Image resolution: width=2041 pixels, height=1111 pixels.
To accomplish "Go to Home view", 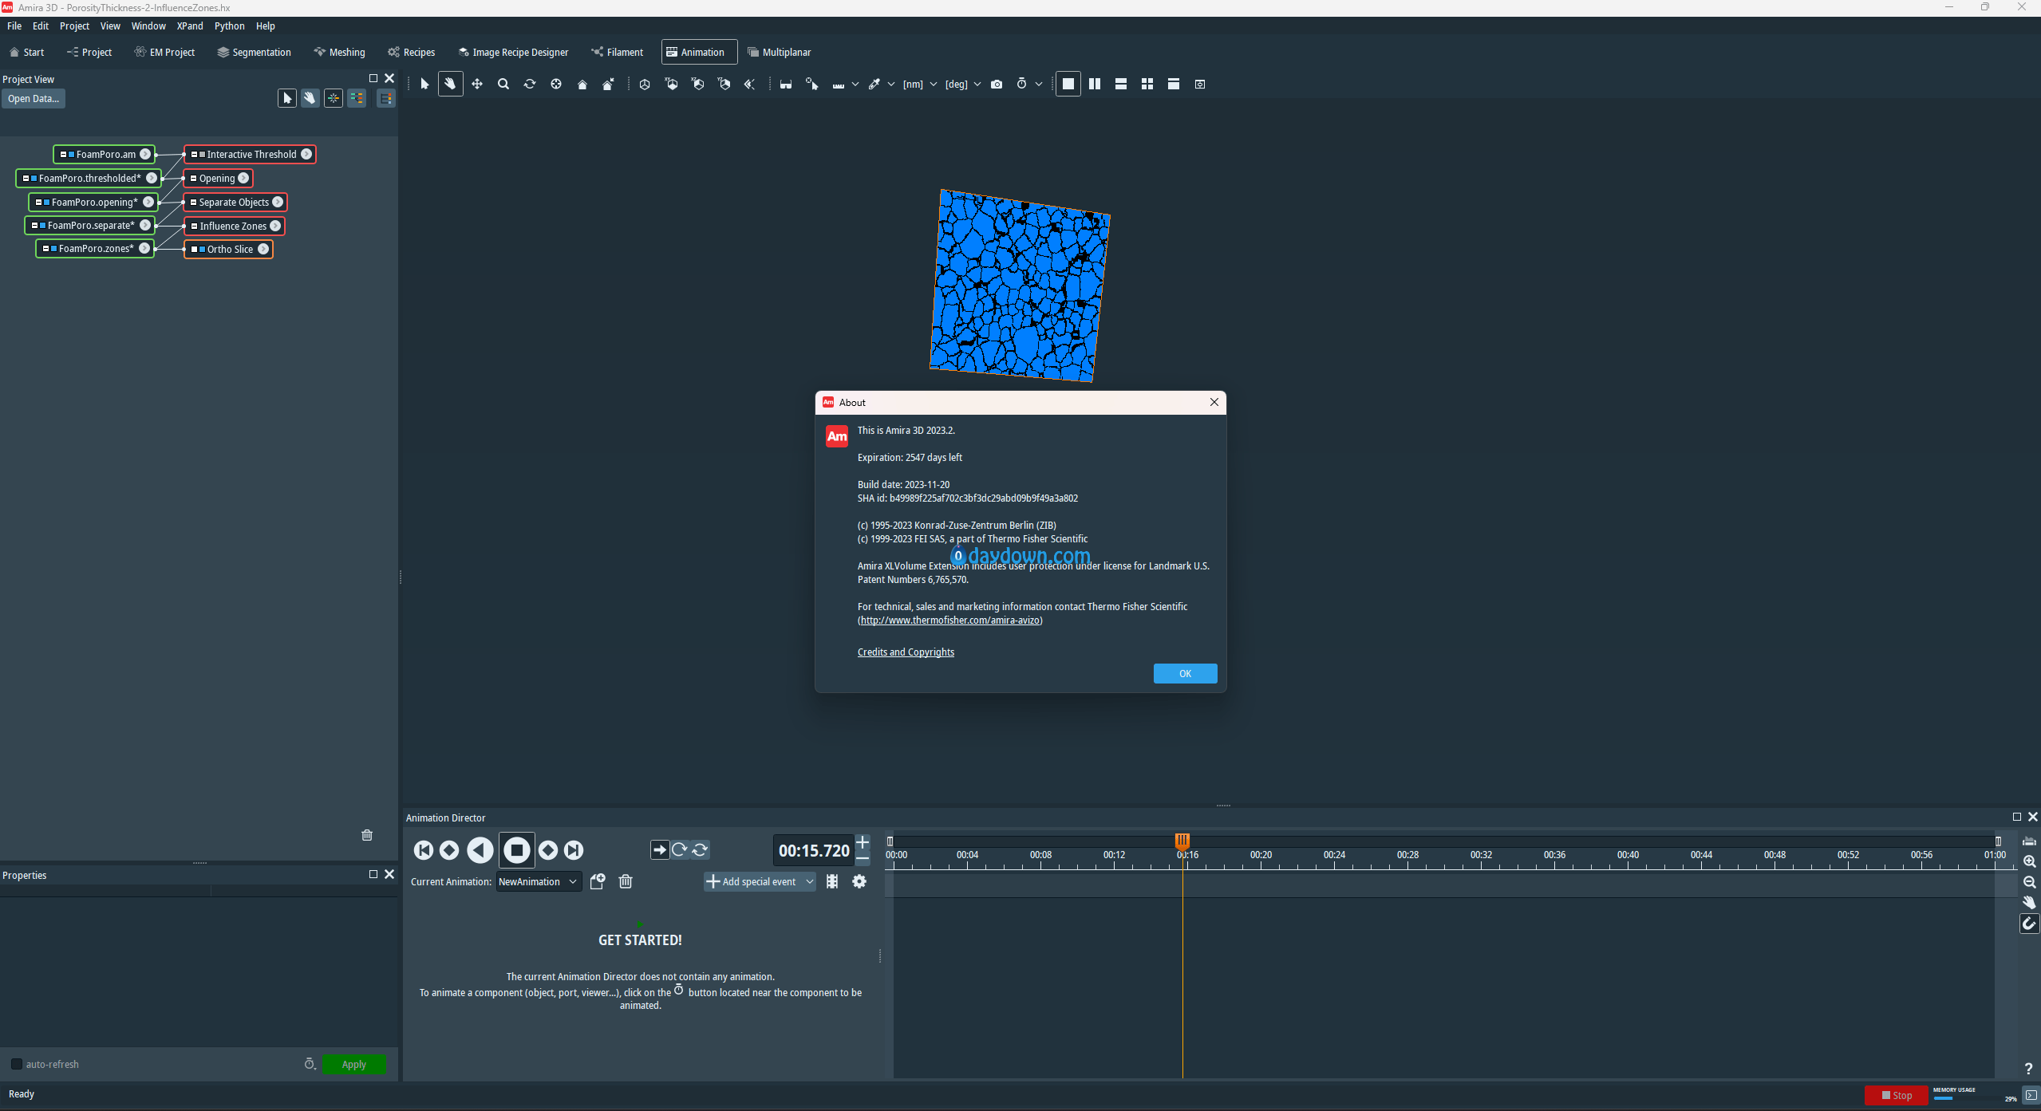I will pos(582,84).
